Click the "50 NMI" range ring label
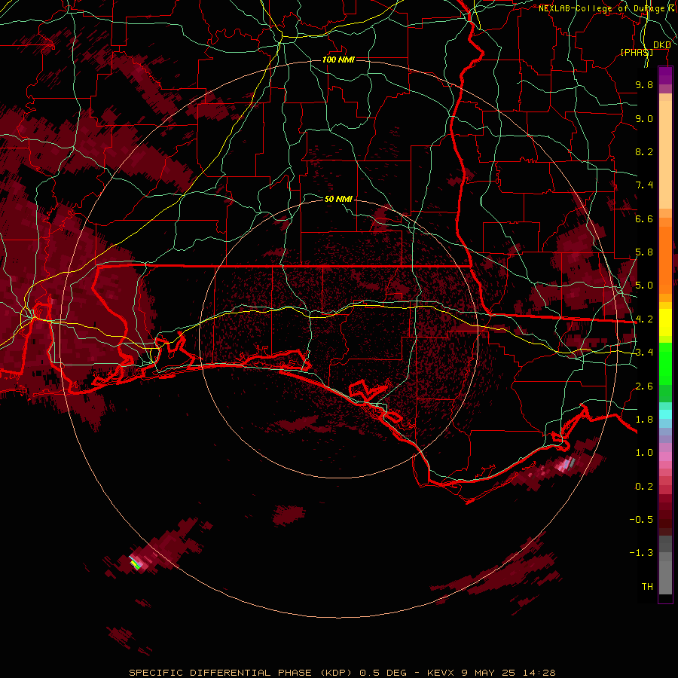Image resolution: width=678 pixels, height=678 pixels. tap(338, 199)
